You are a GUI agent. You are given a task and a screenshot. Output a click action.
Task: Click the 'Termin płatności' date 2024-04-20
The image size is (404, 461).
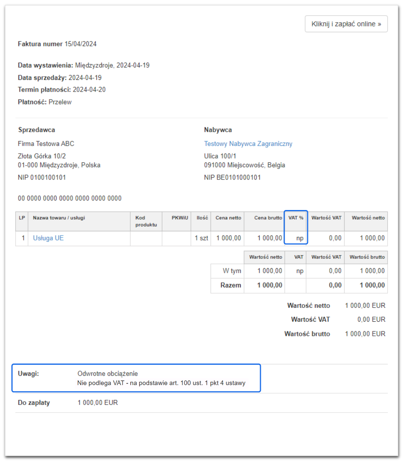89,90
